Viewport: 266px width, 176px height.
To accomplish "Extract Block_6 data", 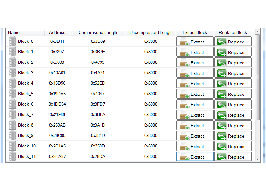I will (x=195, y=104).
